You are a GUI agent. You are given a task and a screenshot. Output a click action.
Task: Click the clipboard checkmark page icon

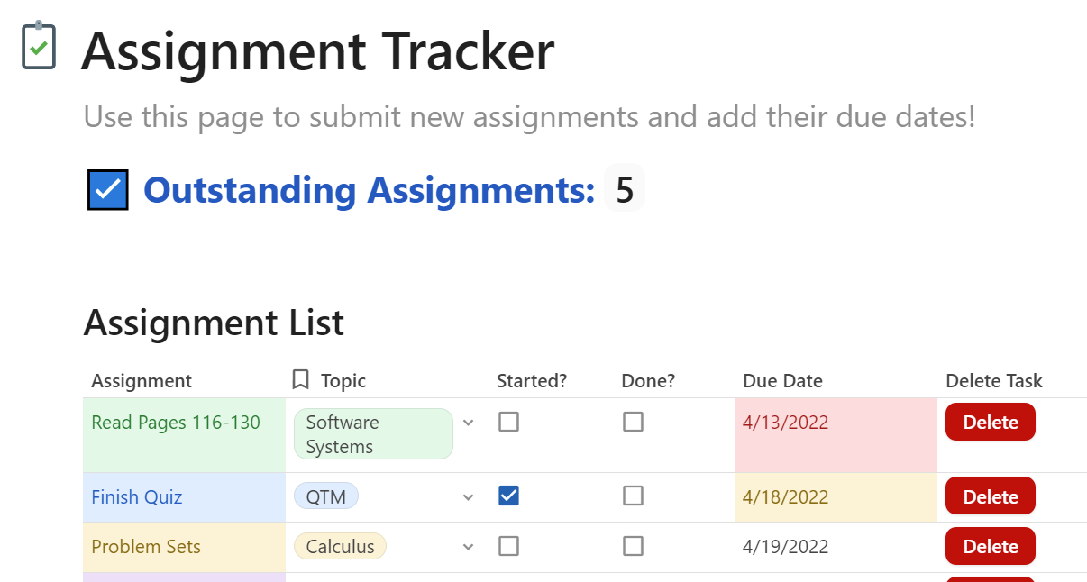39,46
